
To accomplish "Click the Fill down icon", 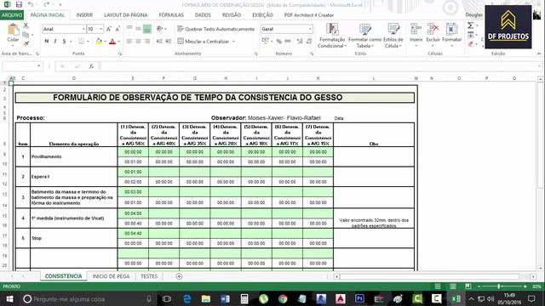I will [471, 35].
